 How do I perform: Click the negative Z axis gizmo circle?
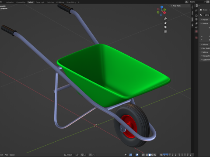(x=161, y=15)
